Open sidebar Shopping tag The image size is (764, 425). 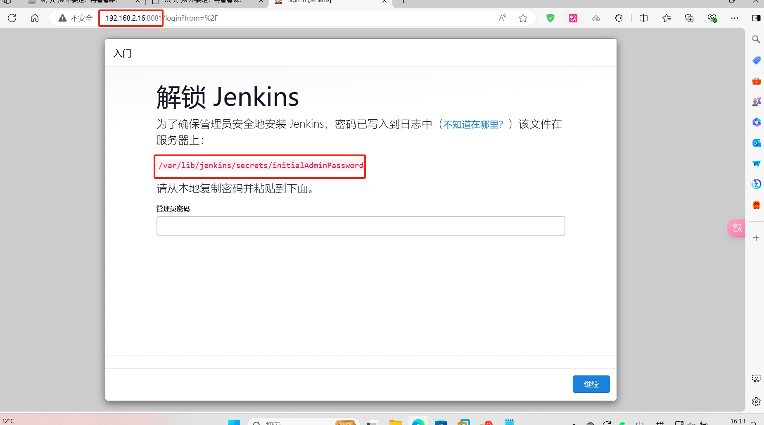[x=756, y=60]
